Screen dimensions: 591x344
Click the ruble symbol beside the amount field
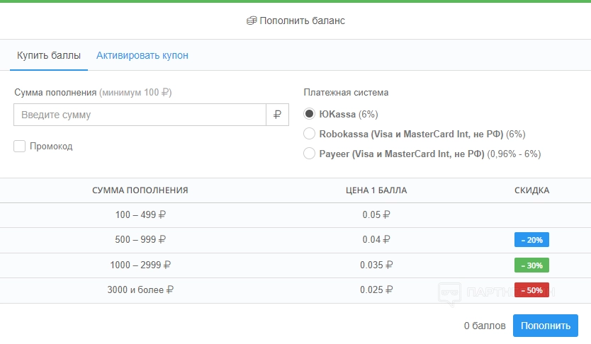click(x=277, y=115)
